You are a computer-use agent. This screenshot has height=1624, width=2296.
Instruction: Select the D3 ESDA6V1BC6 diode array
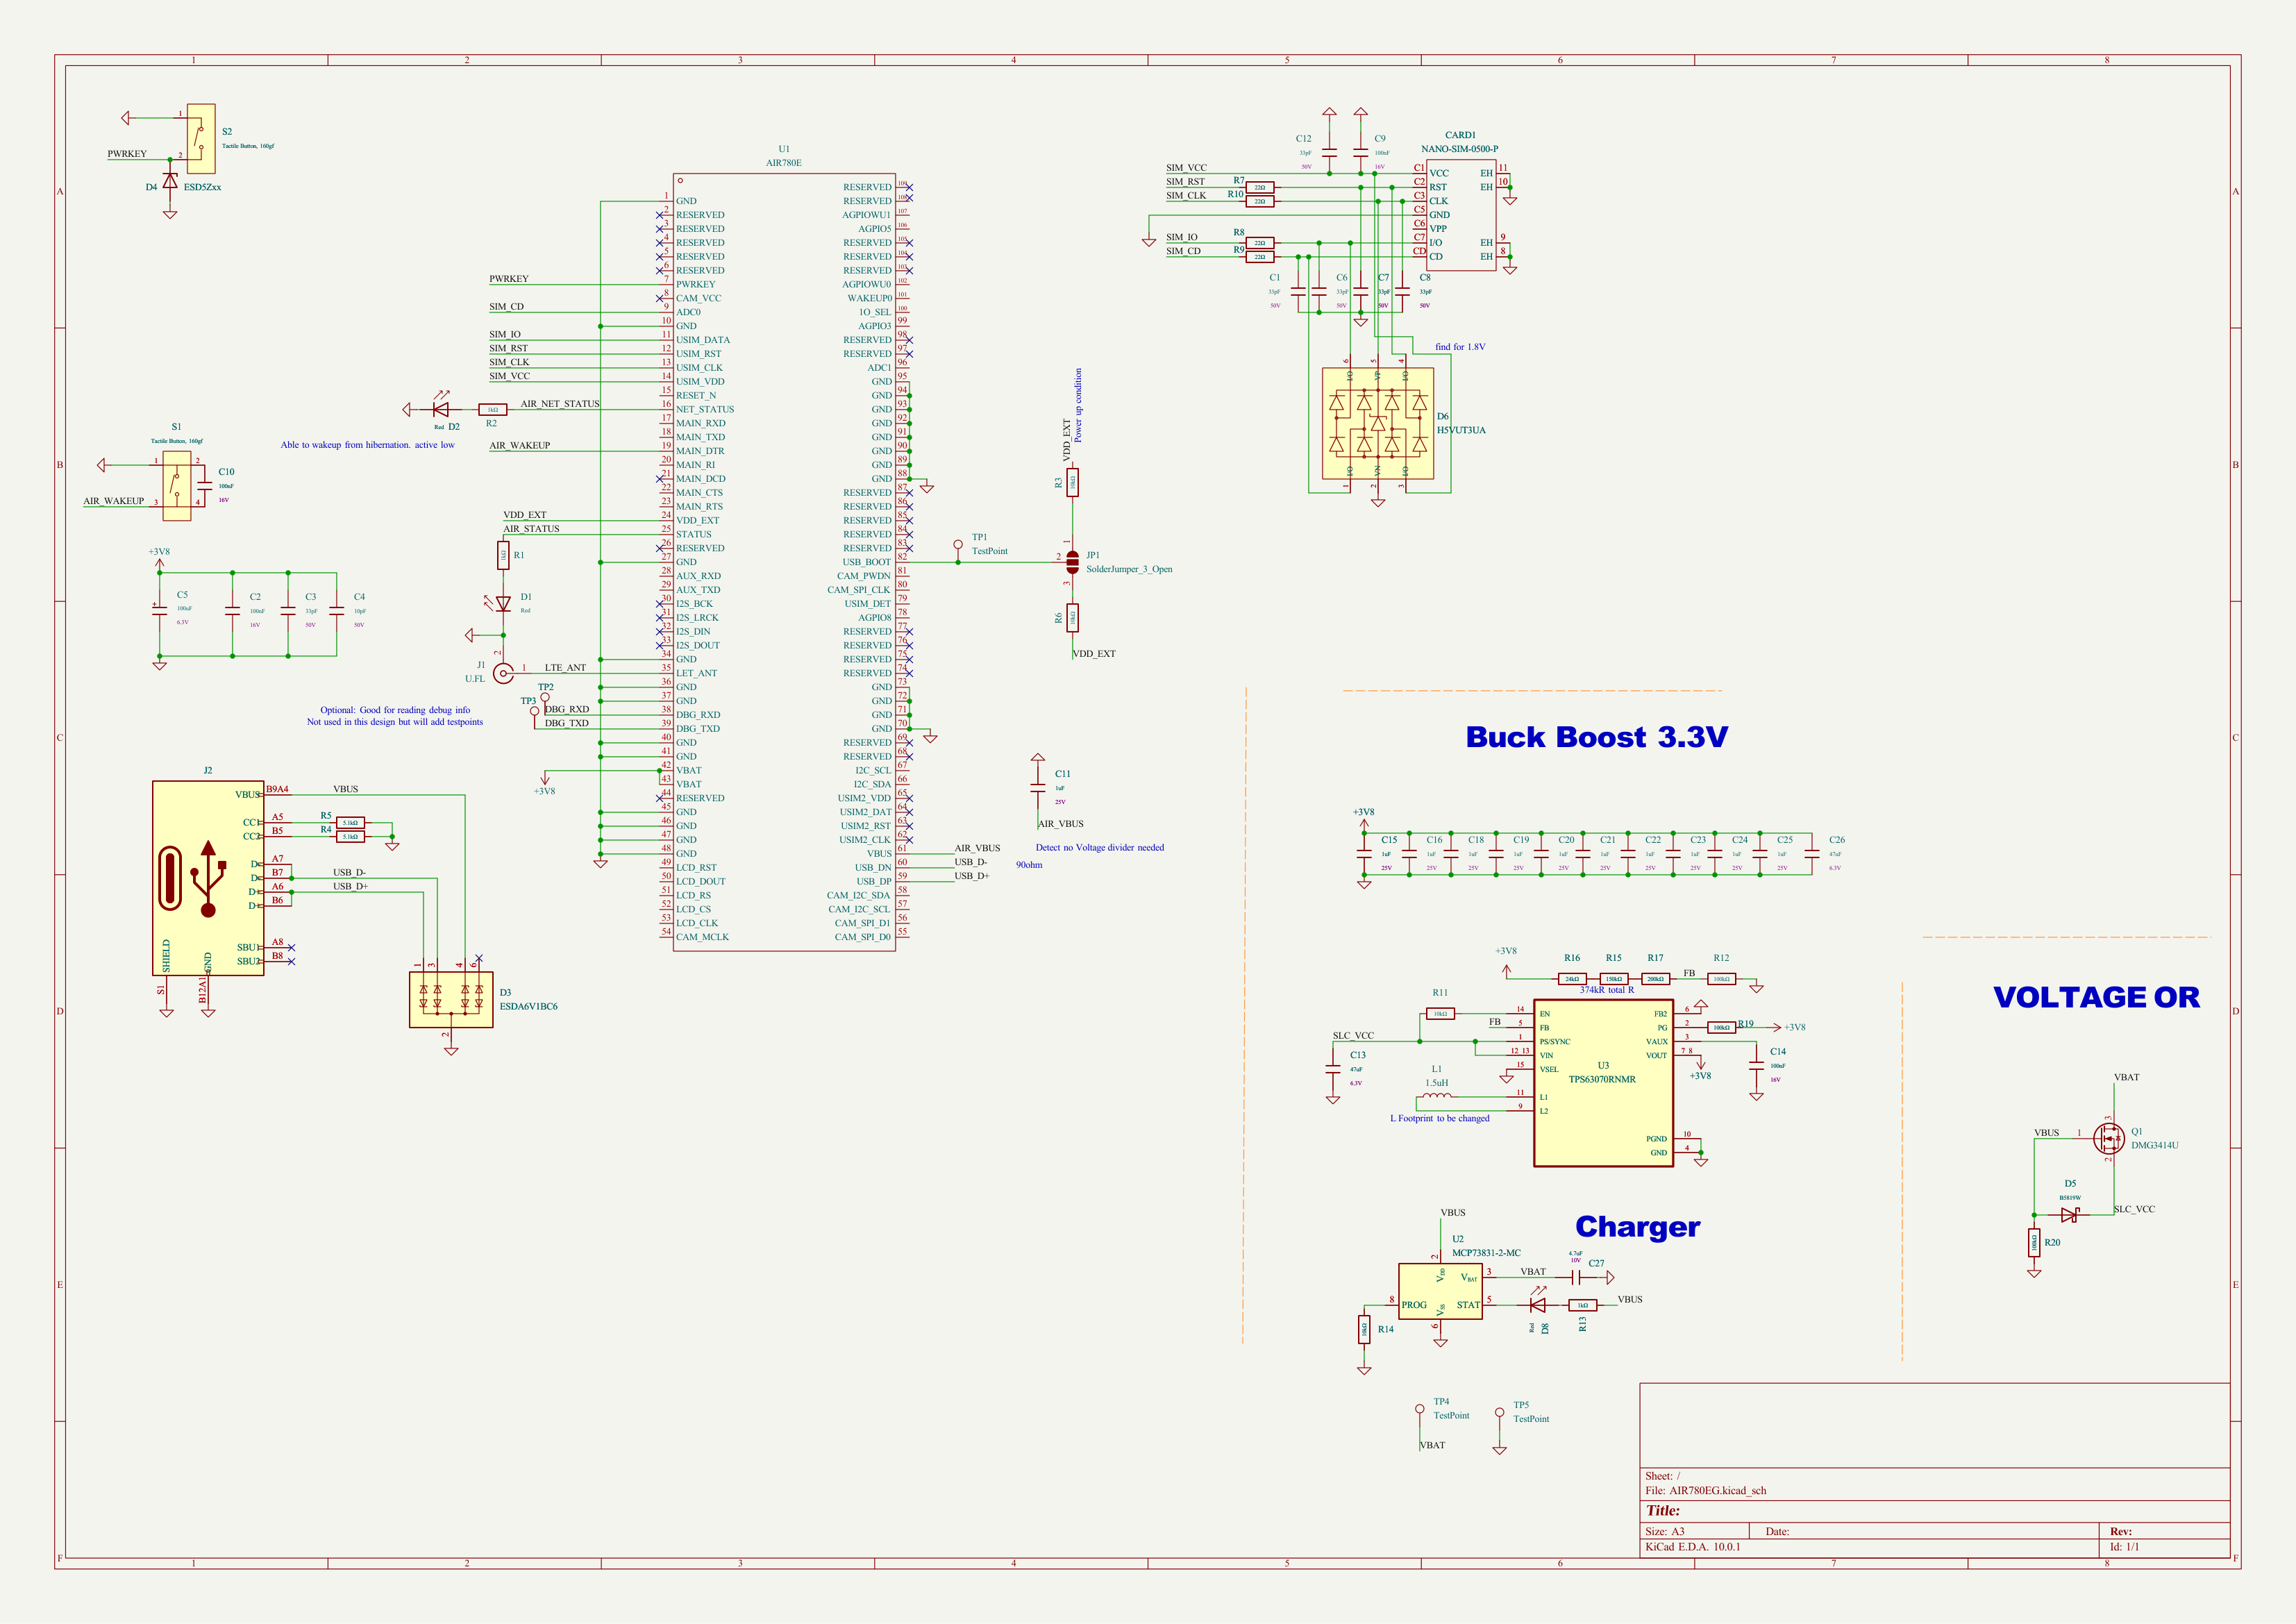click(x=451, y=999)
